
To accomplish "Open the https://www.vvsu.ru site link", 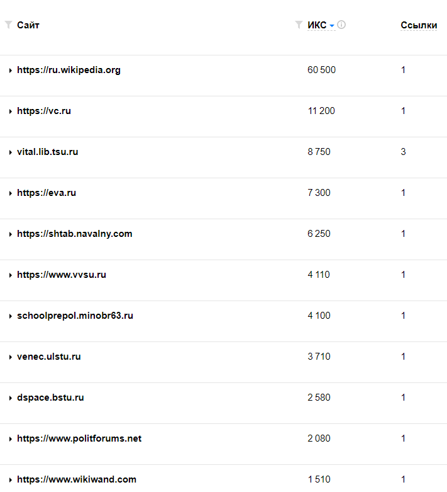I will click(62, 275).
